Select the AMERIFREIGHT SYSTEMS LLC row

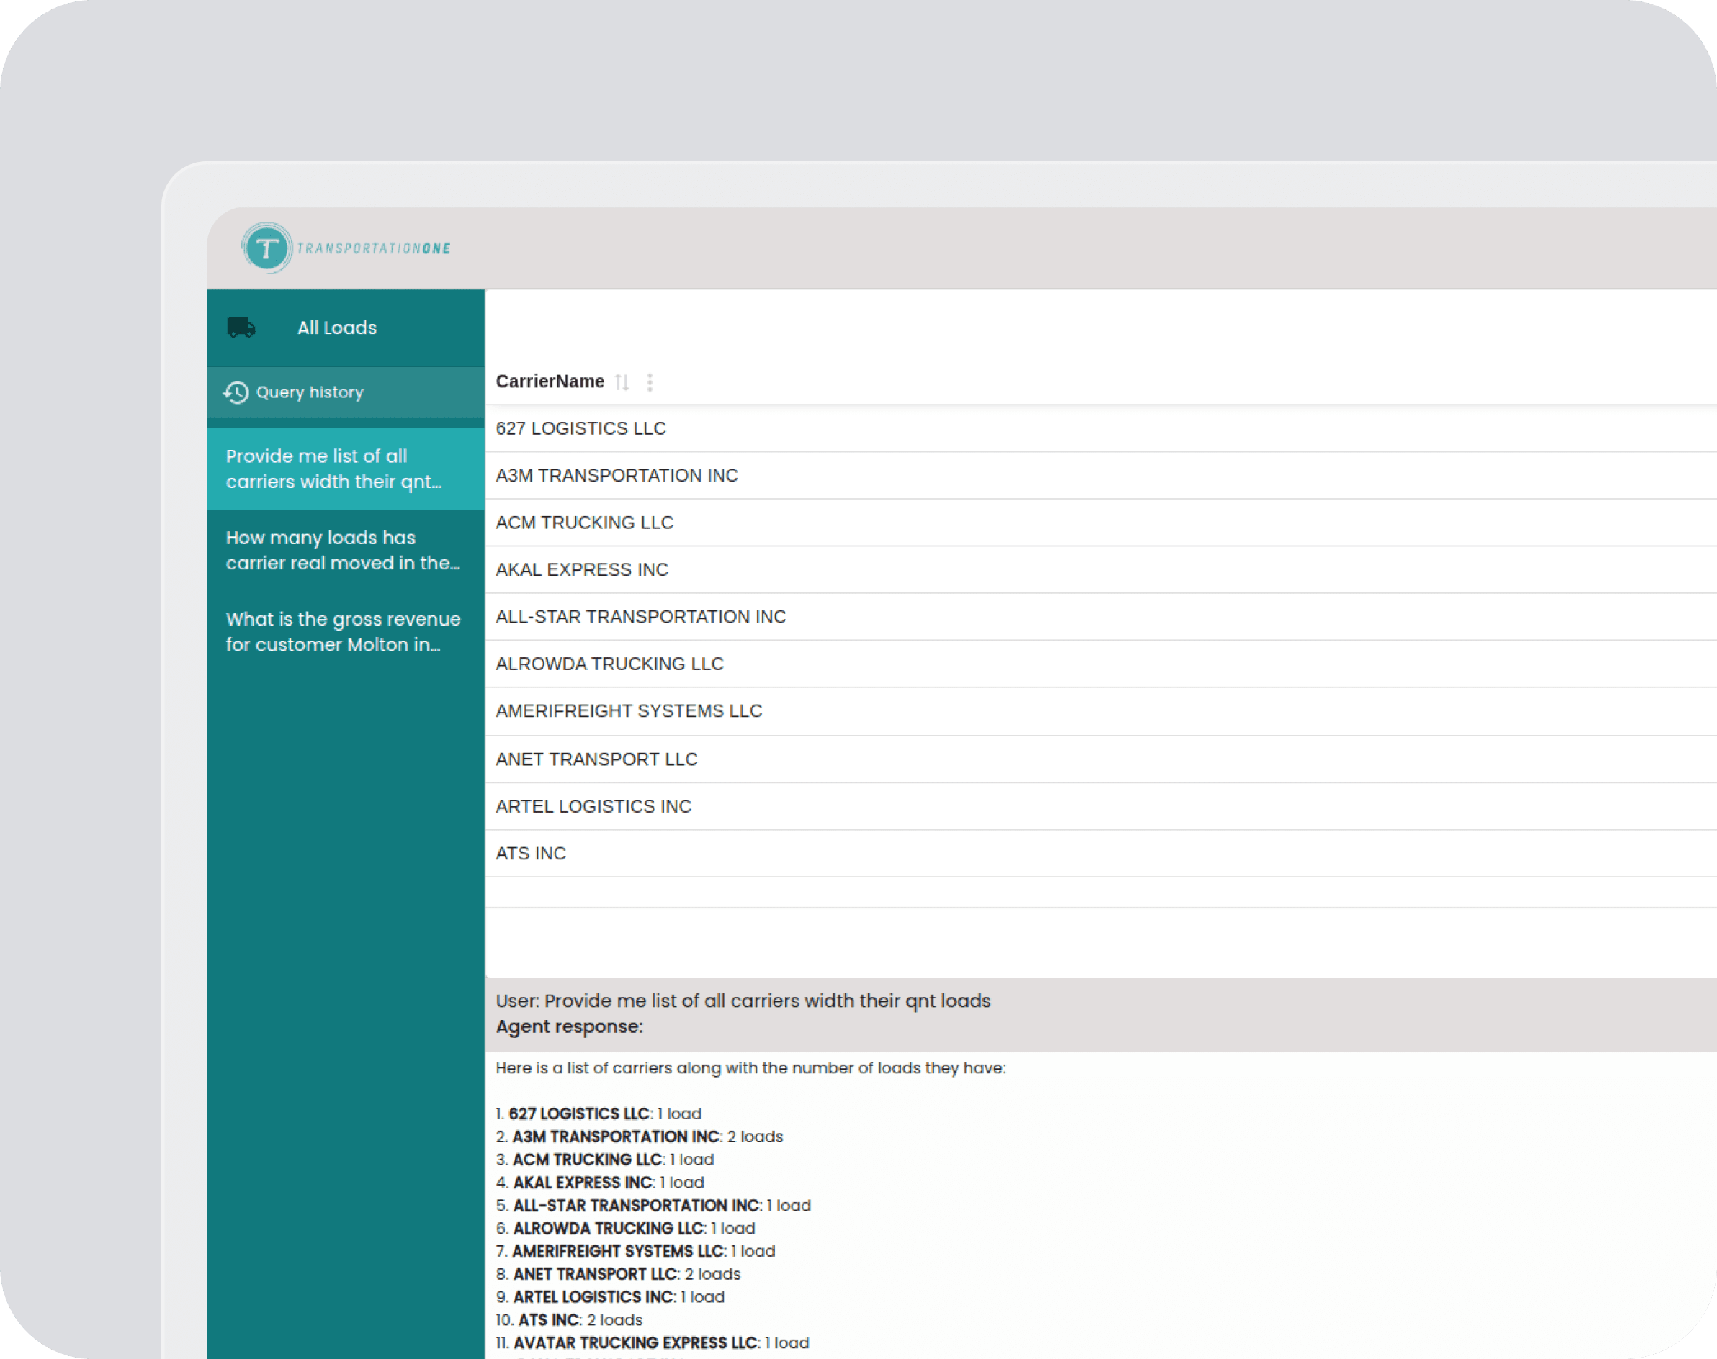pyautogui.click(x=628, y=711)
